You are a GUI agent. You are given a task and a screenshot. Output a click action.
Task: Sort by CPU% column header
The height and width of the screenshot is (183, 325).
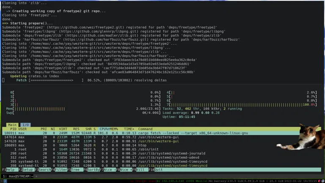[x=104, y=129]
